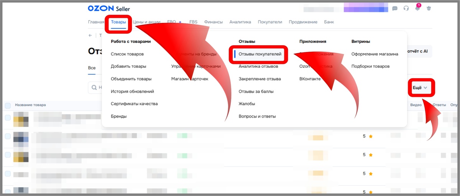Choose Объединить товары

[x=131, y=79]
